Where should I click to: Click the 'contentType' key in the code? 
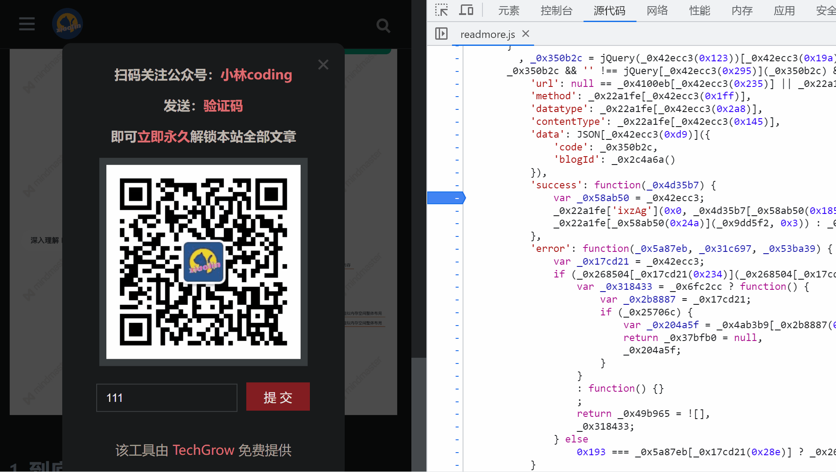pos(568,122)
